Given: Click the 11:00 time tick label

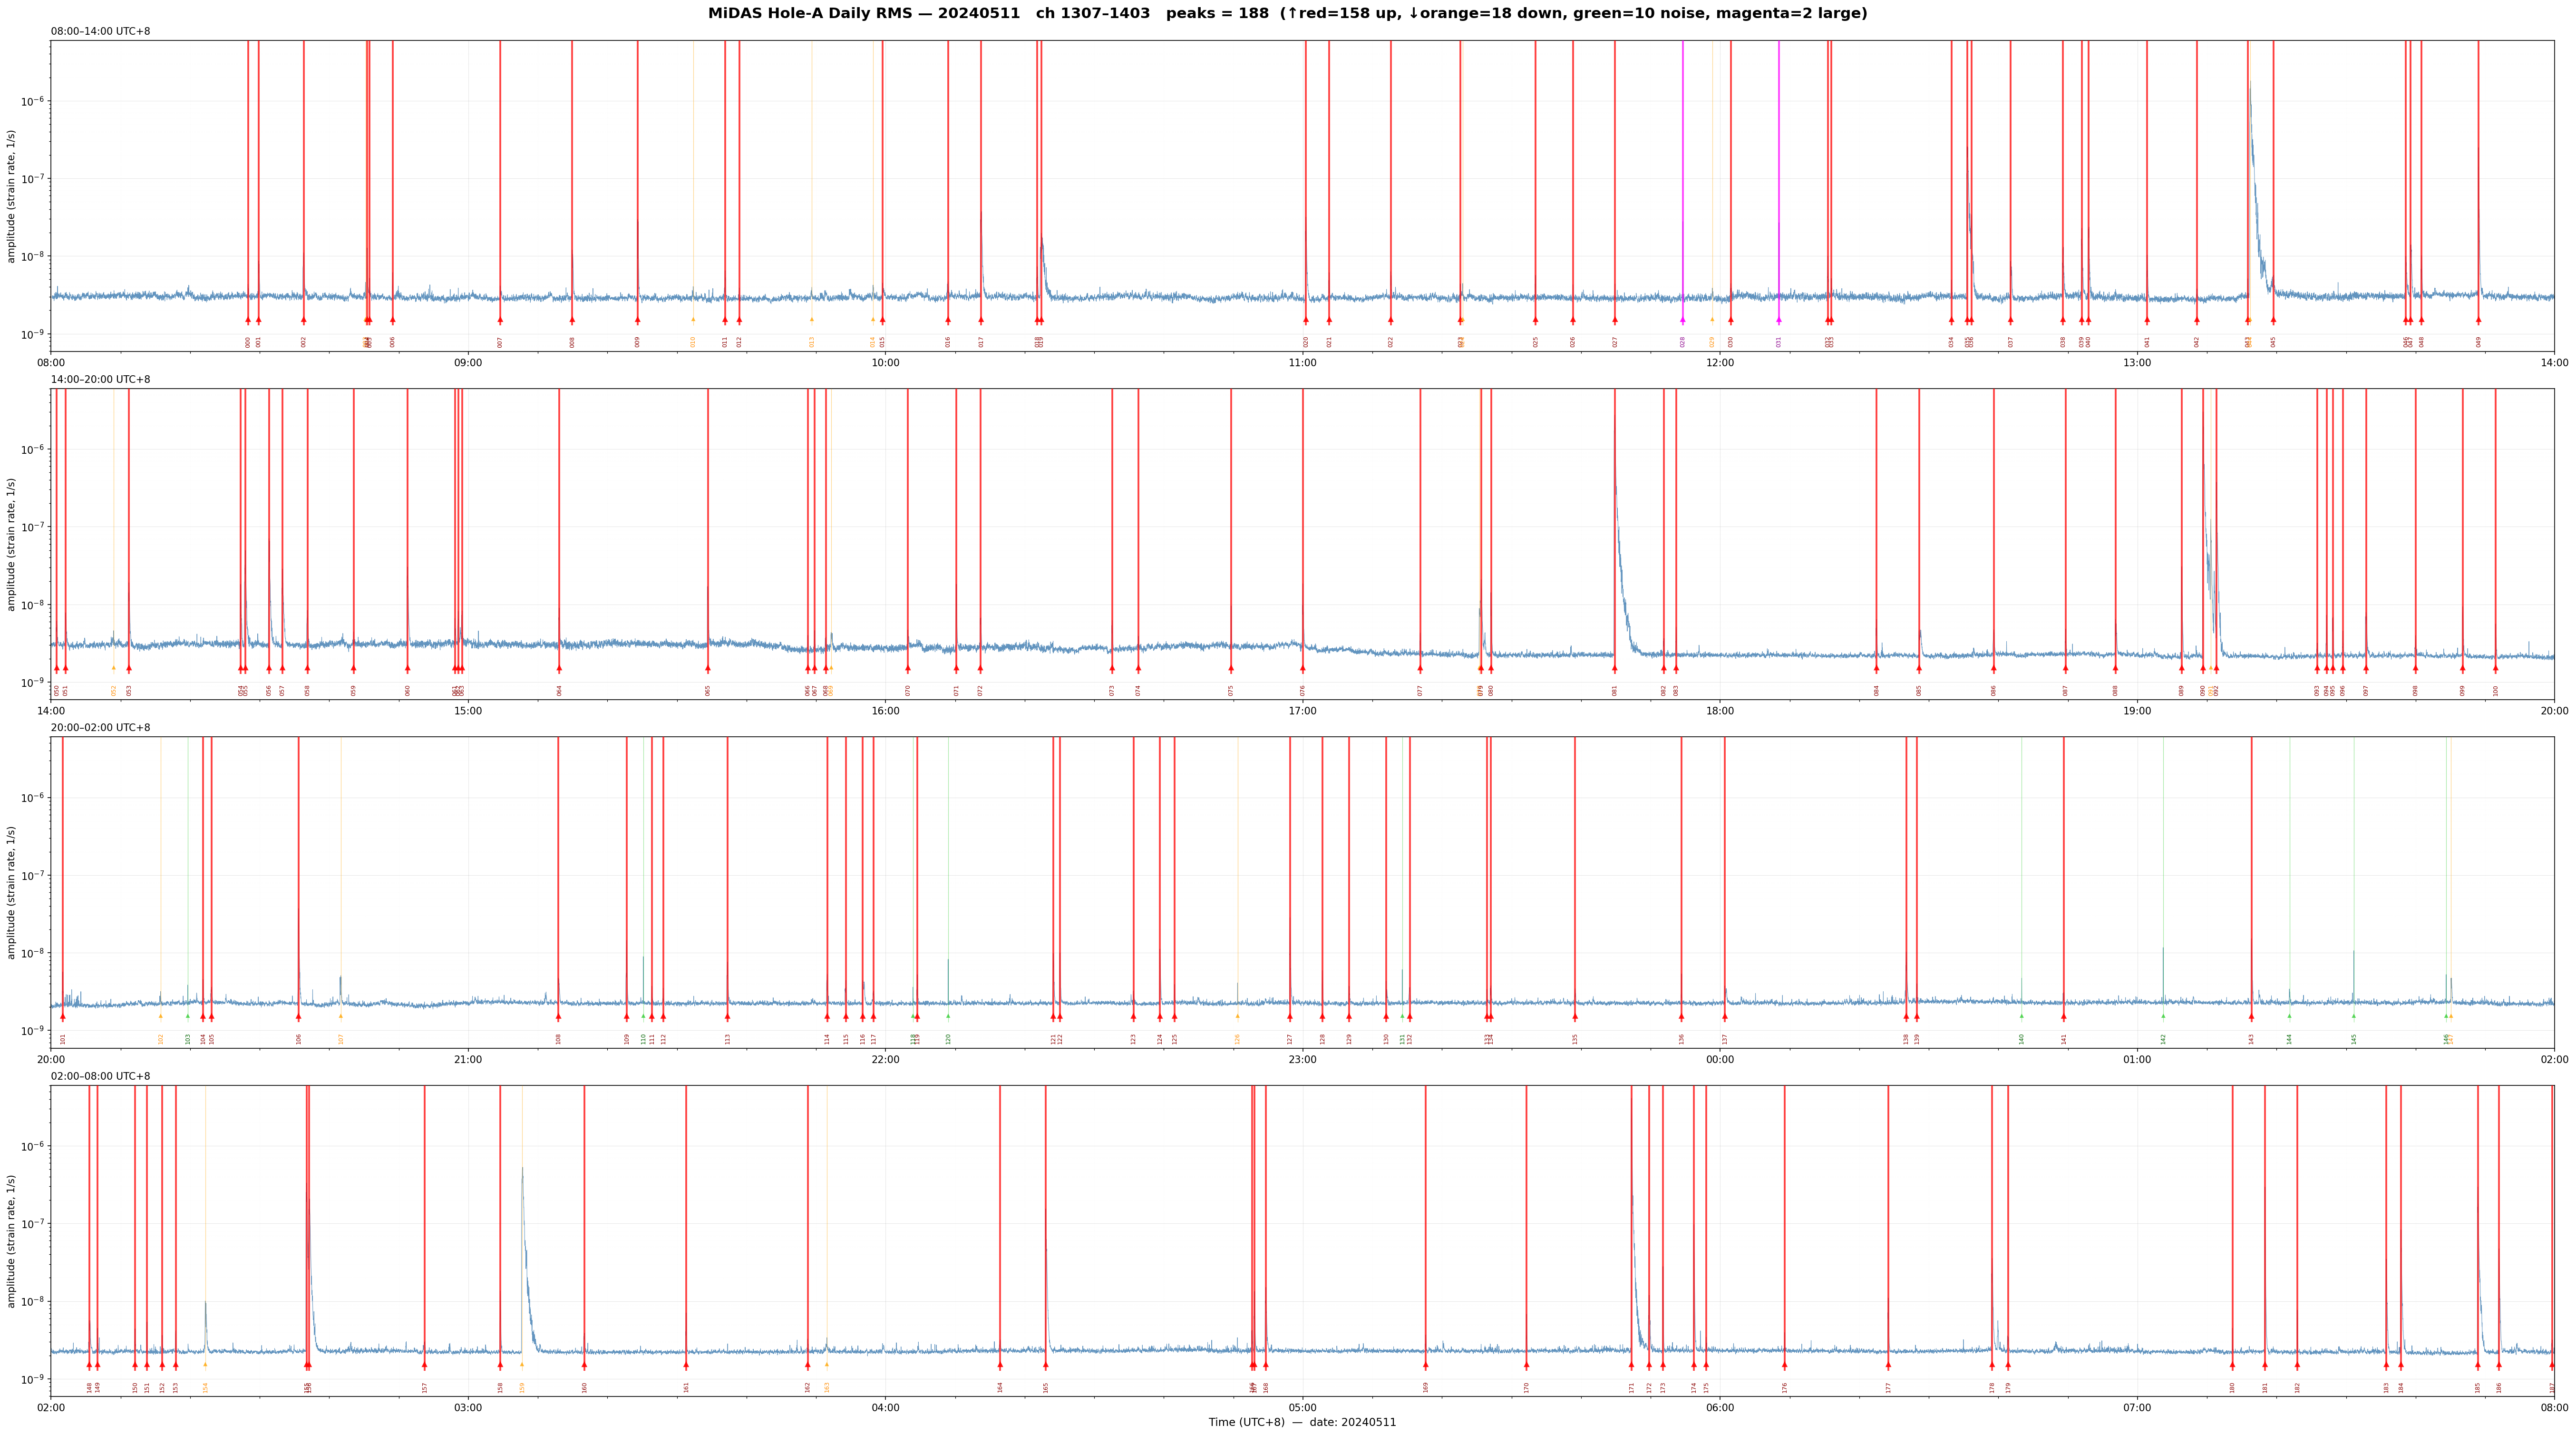Looking at the screenshot, I should (x=1302, y=363).
